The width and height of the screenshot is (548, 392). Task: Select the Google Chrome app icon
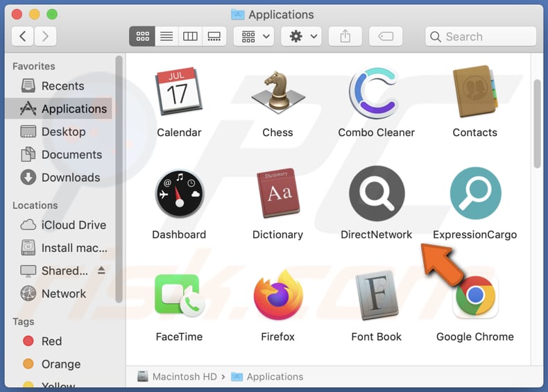(x=475, y=296)
